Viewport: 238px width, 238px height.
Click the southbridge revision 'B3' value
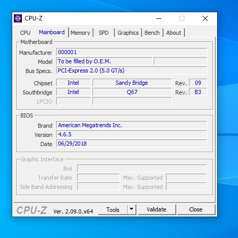click(x=198, y=92)
